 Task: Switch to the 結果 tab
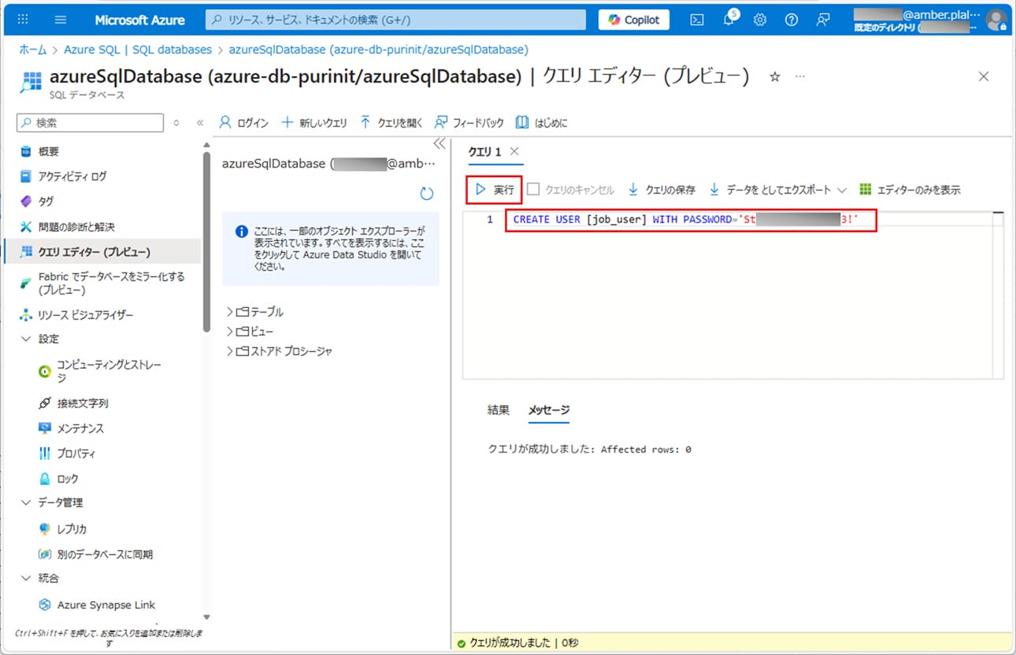click(x=499, y=409)
